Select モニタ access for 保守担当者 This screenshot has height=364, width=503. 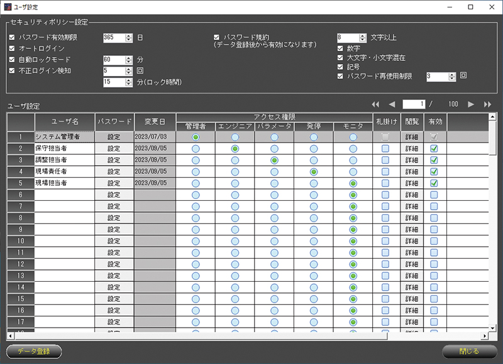tap(353, 149)
